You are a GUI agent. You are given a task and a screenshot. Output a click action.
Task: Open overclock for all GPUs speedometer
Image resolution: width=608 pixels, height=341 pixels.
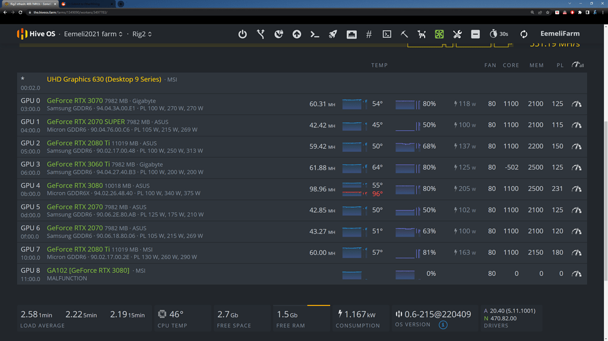tap(577, 65)
